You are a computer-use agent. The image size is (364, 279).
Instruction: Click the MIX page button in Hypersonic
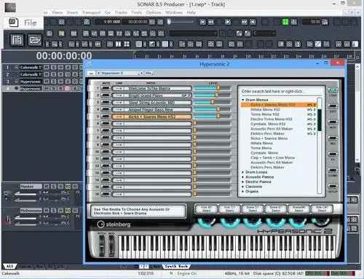point(333,138)
